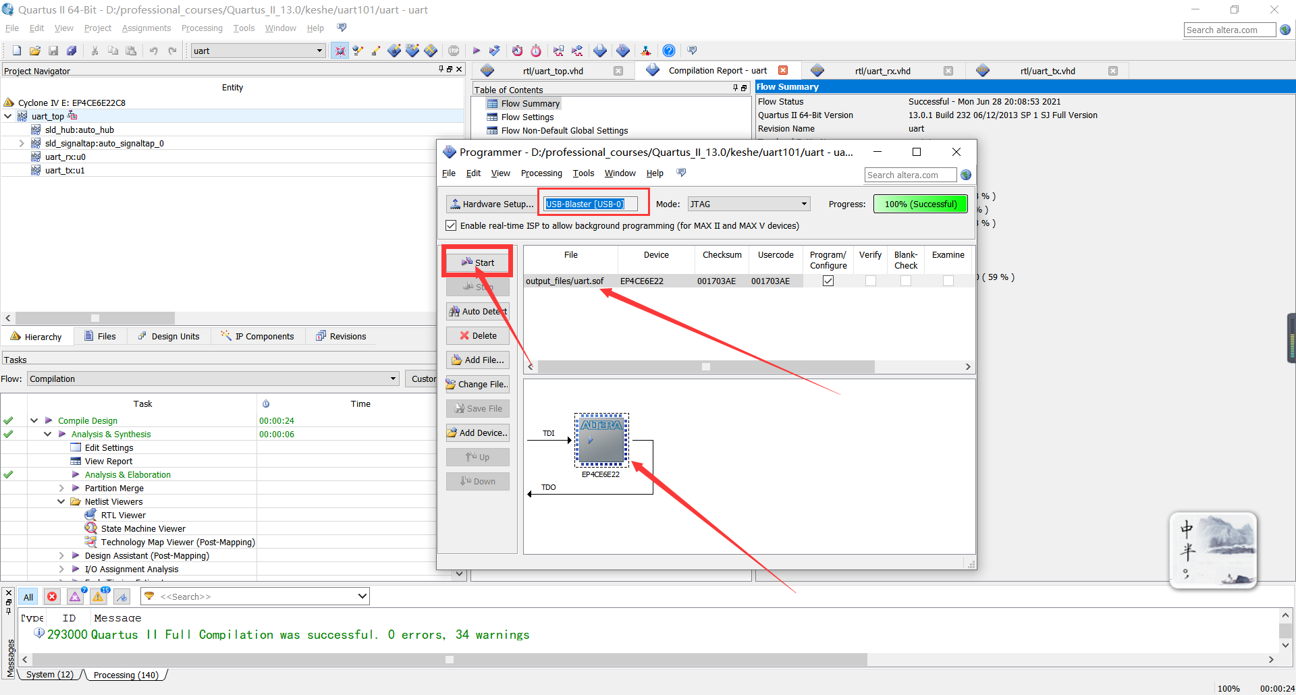The width and height of the screenshot is (1296, 695).
Task: Click the Open folder icon in main toolbar
Action: 35,51
